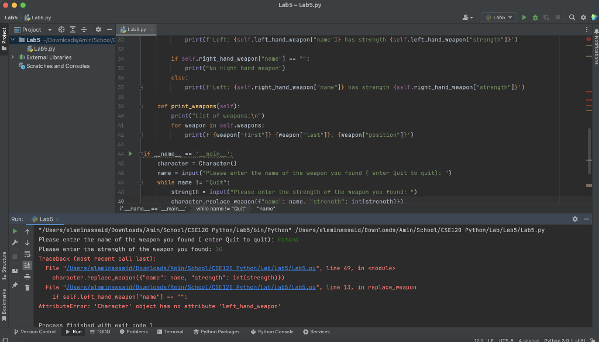Viewport: 599px width, 342px height.
Task: Toggle soft-wrap in the Run console
Action: [27, 254]
